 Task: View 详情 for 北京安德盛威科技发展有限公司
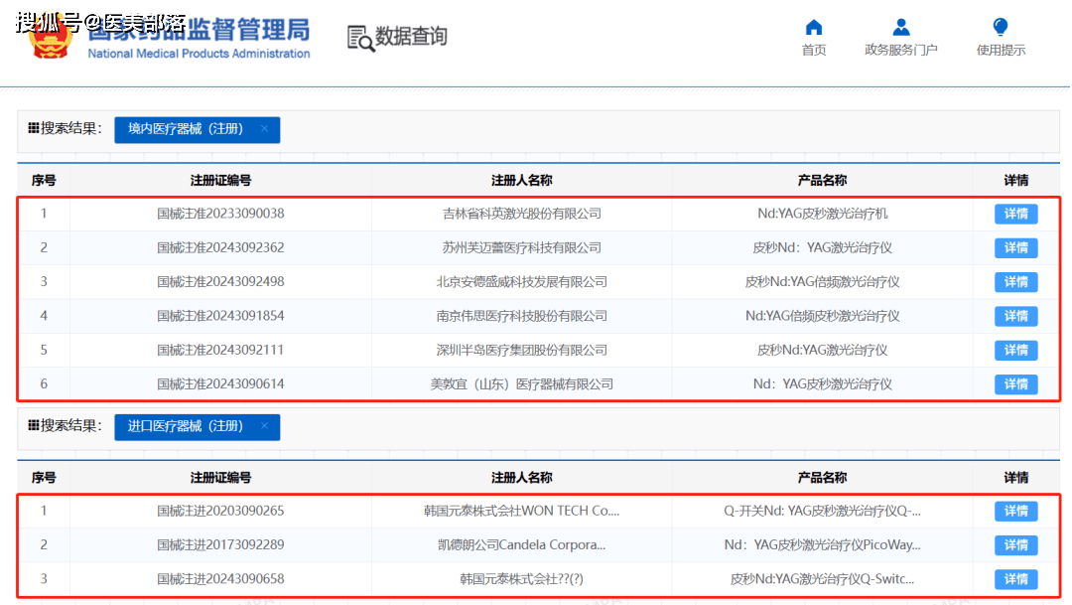(1015, 282)
